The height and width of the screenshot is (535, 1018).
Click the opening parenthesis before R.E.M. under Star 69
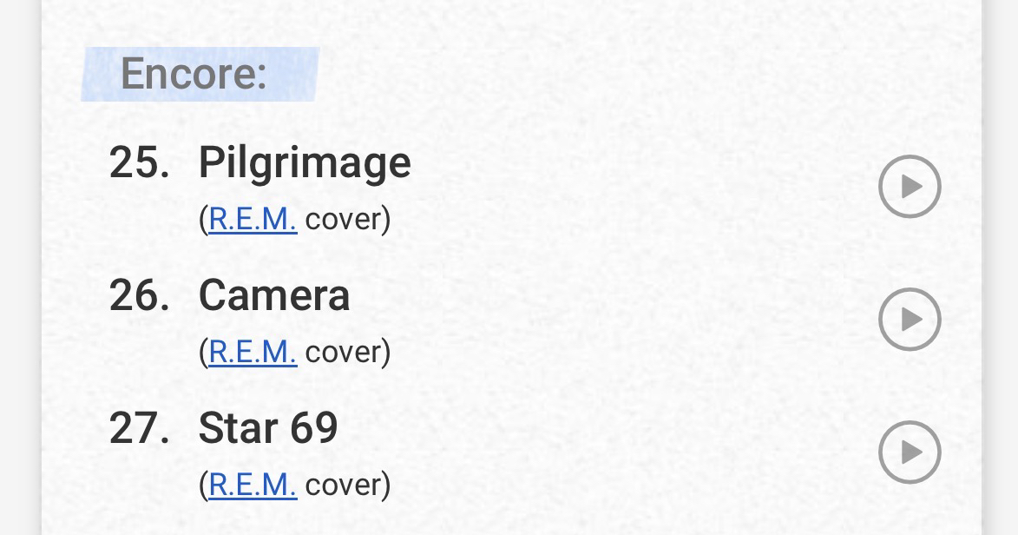click(203, 485)
